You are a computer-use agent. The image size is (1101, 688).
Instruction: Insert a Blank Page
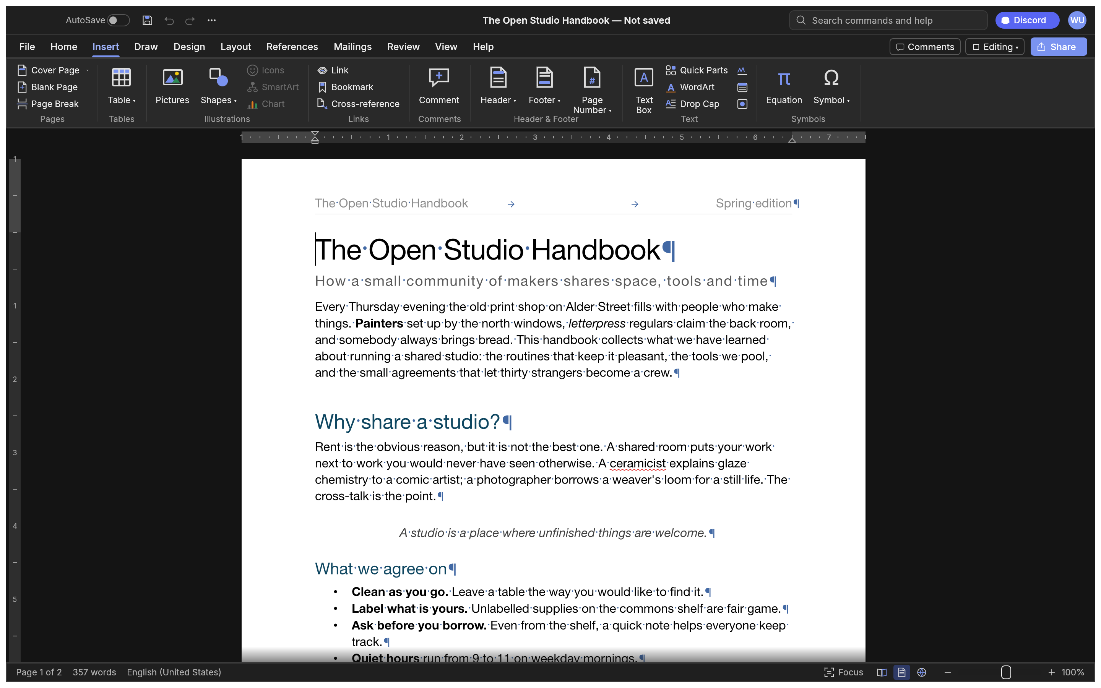tap(47, 87)
